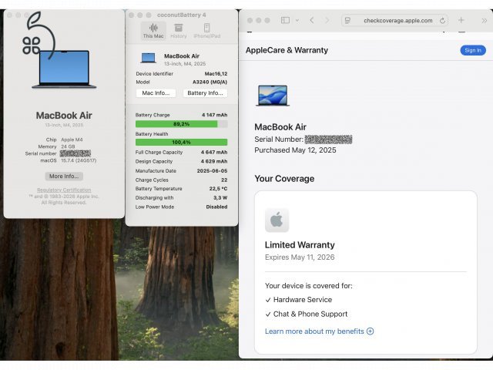Select Charge Cycles value 22
This screenshot has height=370, width=493.
coord(224,180)
